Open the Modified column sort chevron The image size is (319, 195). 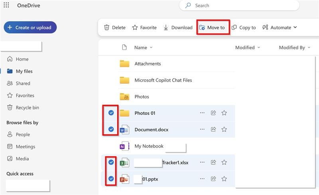[x=258, y=47]
